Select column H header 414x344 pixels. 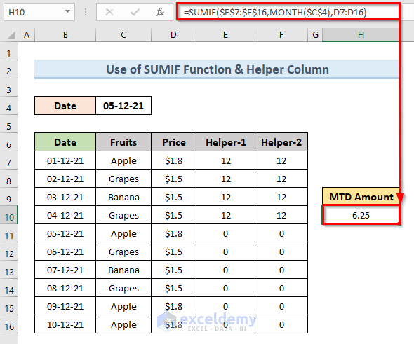pos(361,35)
